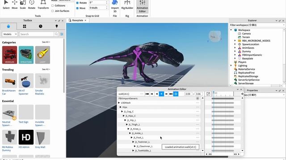Open the Models category dropdown
This screenshot has height=160, width=286.
10,34
